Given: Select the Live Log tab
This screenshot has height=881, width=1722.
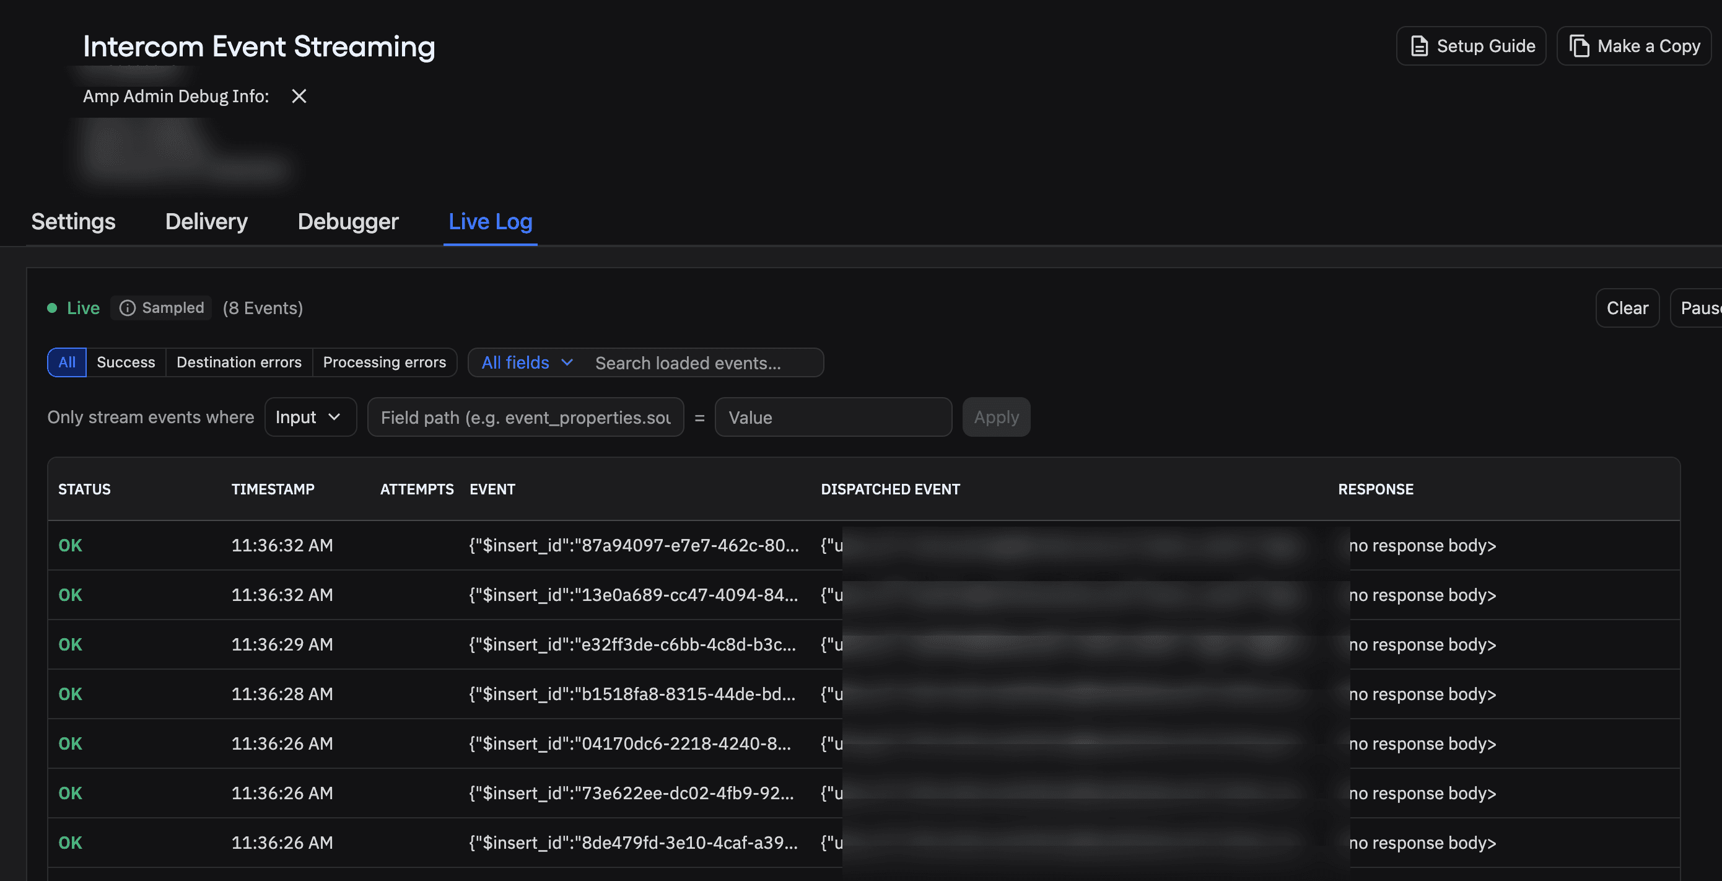Looking at the screenshot, I should click(490, 221).
